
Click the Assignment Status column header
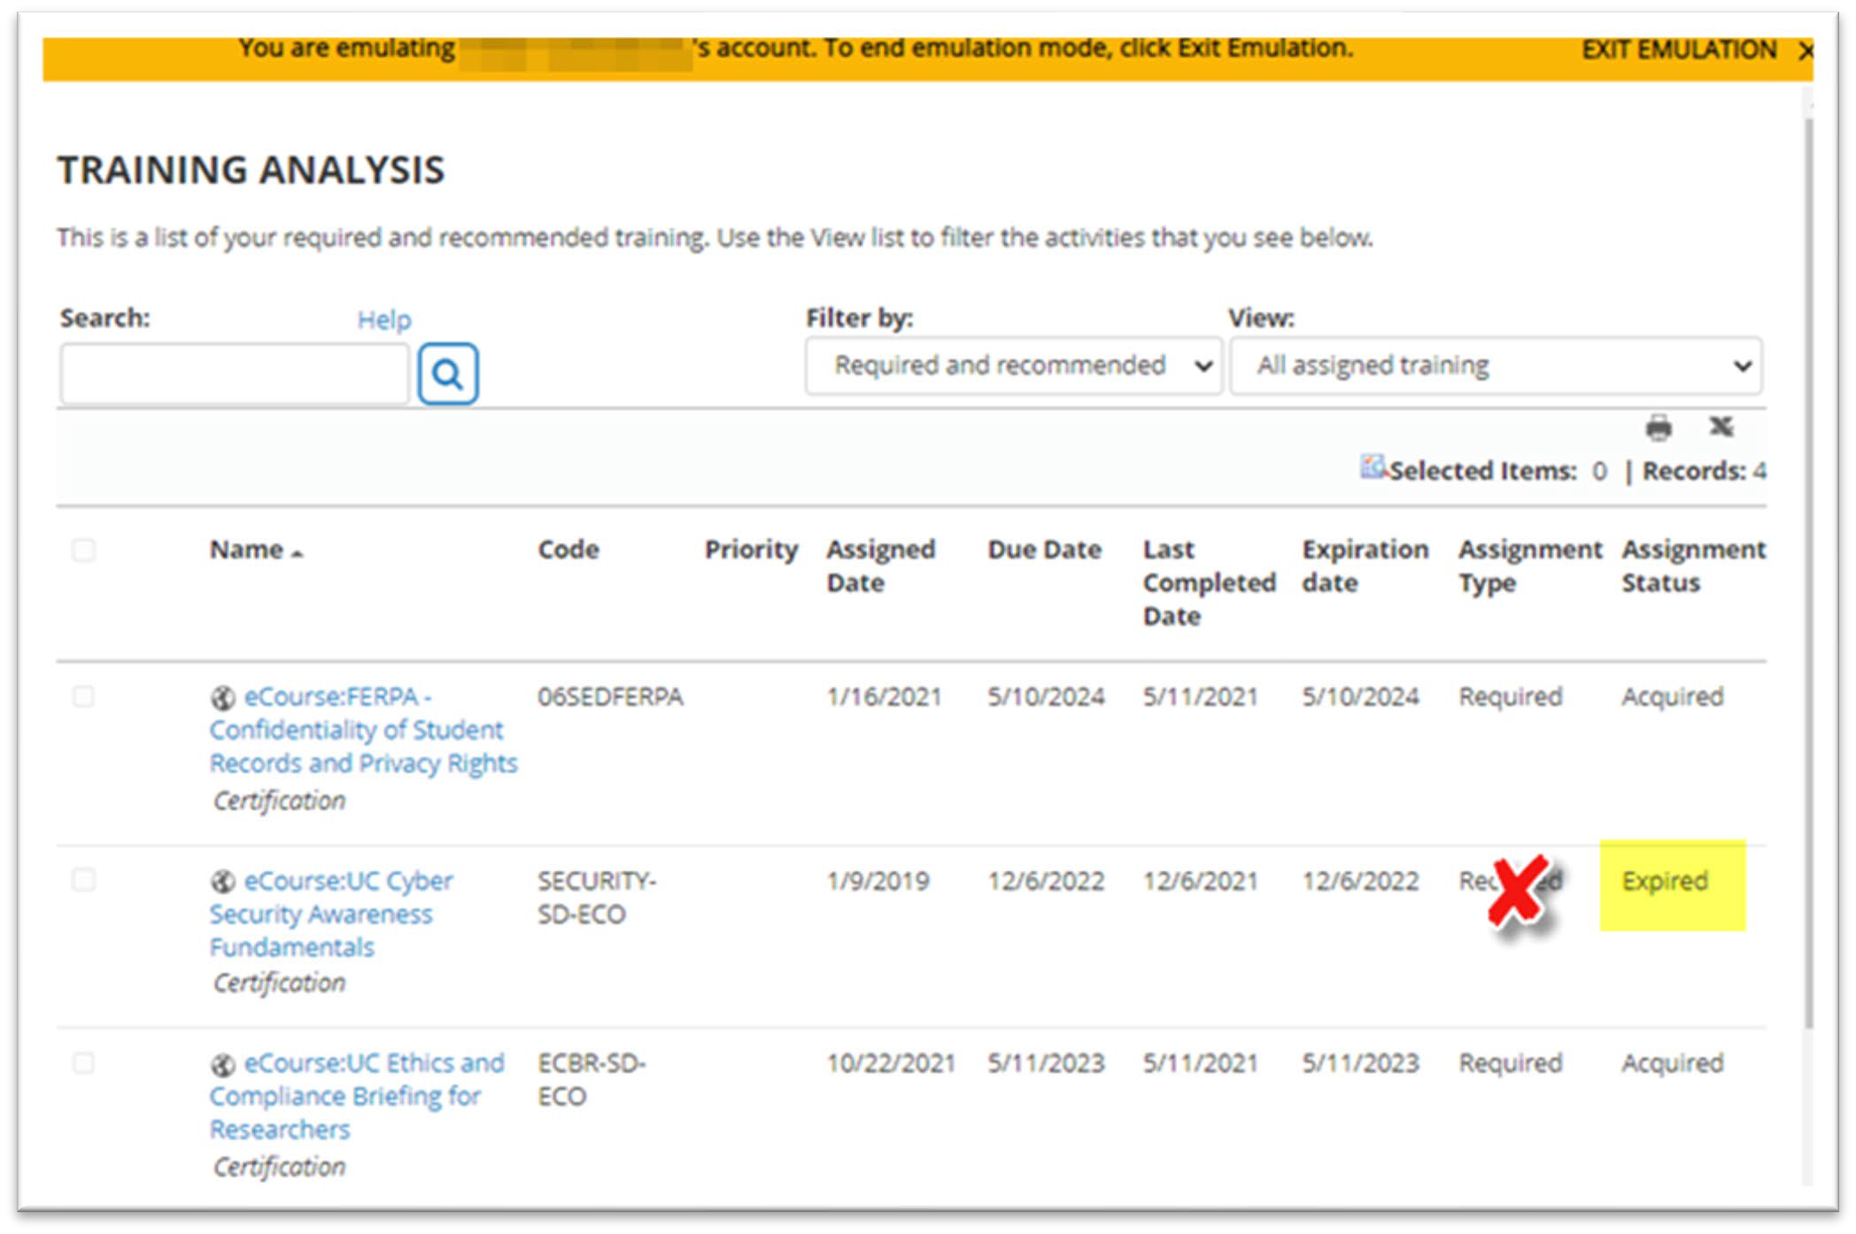click(1694, 567)
